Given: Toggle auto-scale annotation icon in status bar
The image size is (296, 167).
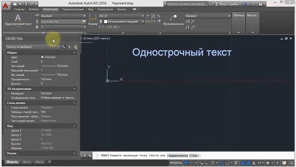Looking at the screenshot, I should [x=248, y=163].
